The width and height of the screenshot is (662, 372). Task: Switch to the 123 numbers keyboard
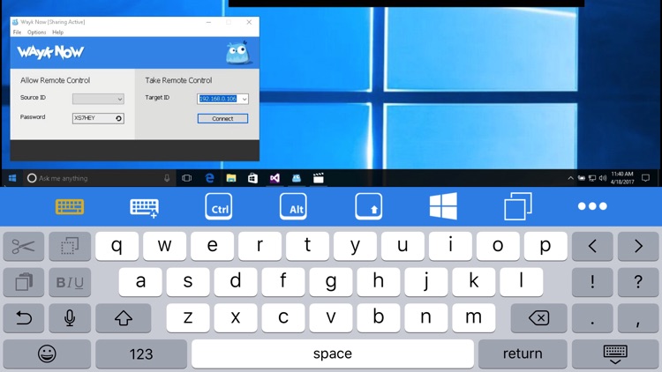[x=141, y=353]
